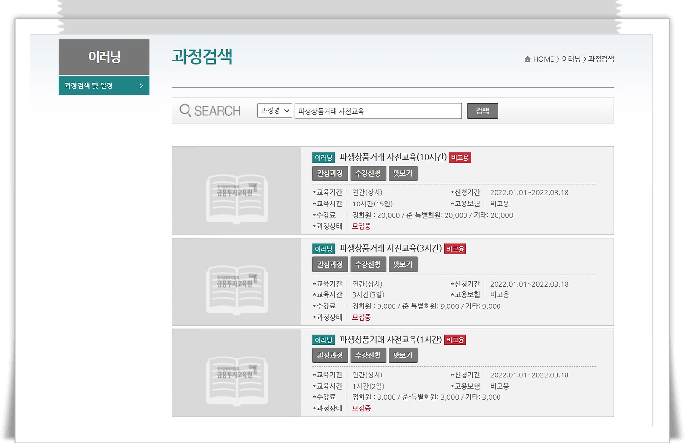The image size is (687, 443).
Task: Click HOME link in breadcrumb
Action: pos(543,59)
